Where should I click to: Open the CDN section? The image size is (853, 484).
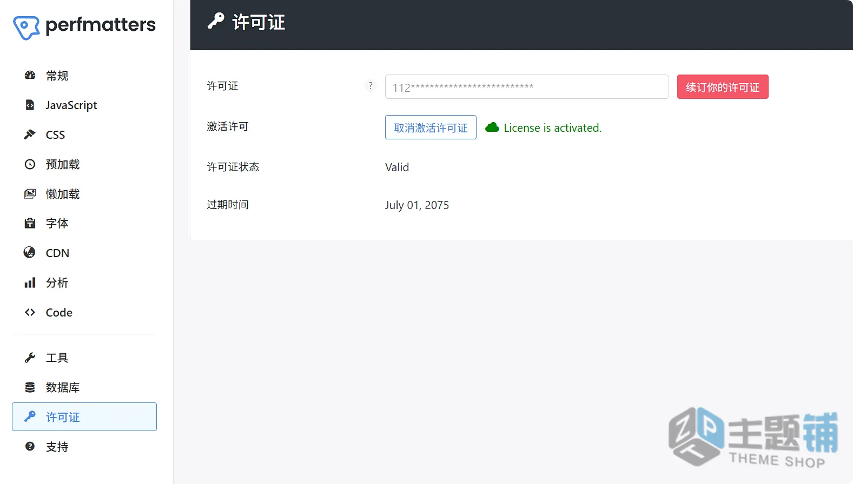pos(84,253)
